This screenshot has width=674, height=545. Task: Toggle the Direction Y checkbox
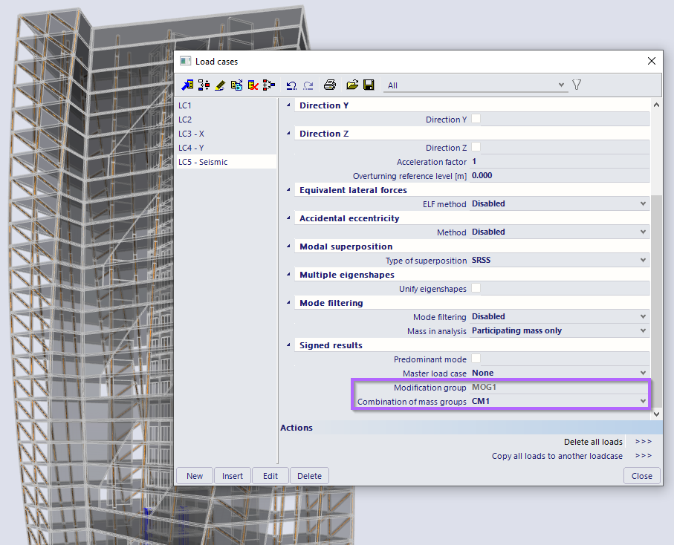pos(476,119)
